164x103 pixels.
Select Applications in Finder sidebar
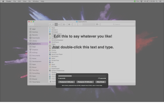pos(38,44)
